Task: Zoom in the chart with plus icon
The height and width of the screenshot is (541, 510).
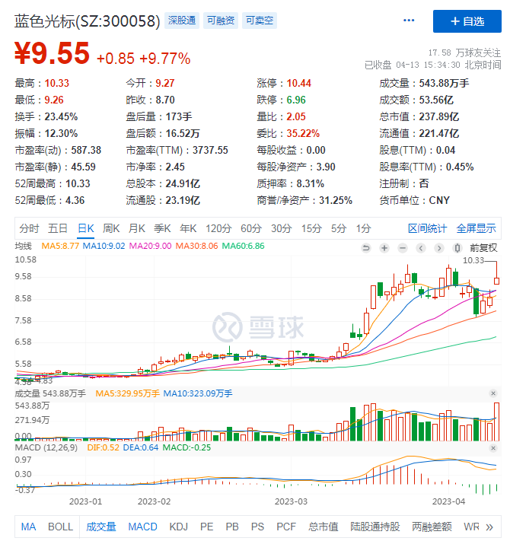Action: click(x=384, y=248)
